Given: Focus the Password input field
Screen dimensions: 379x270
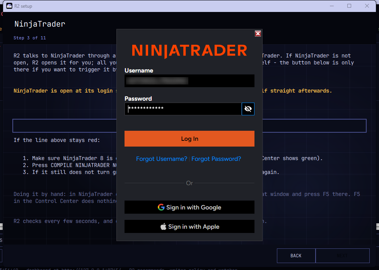Looking at the screenshot, I should [x=183, y=109].
